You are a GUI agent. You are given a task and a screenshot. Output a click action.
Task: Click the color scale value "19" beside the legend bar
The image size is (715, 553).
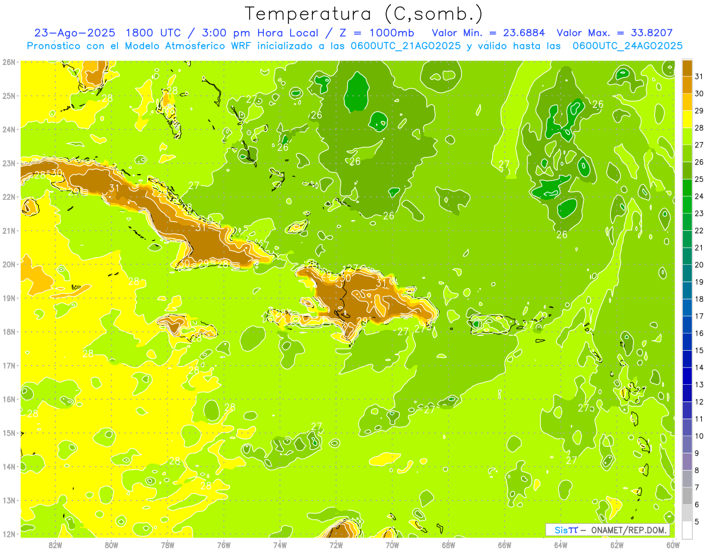[699, 282]
